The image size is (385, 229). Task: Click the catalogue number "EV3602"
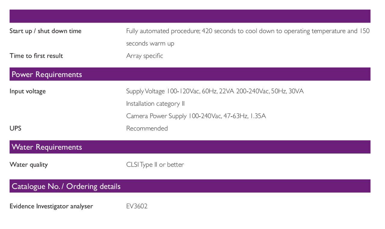click(137, 206)
